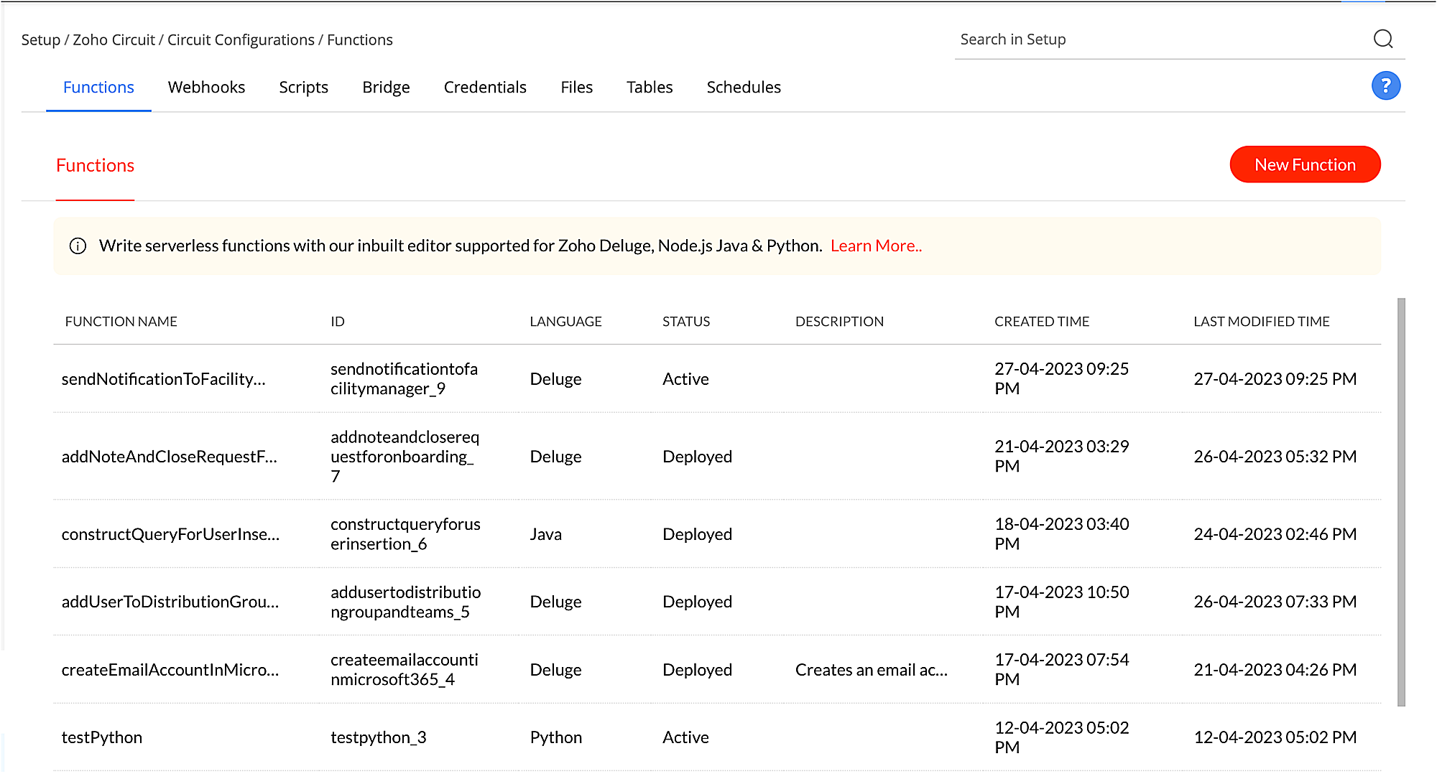The width and height of the screenshot is (1437, 774).
Task: Open the sendNotificationToFacility function row
Action: point(163,379)
